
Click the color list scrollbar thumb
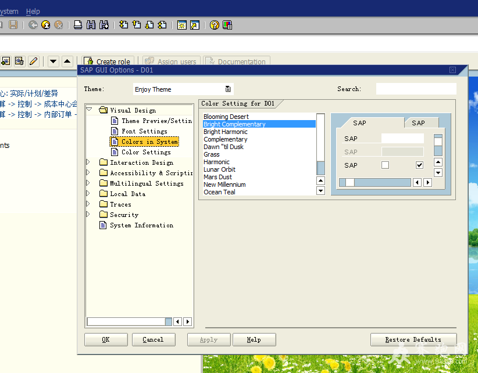(x=320, y=137)
